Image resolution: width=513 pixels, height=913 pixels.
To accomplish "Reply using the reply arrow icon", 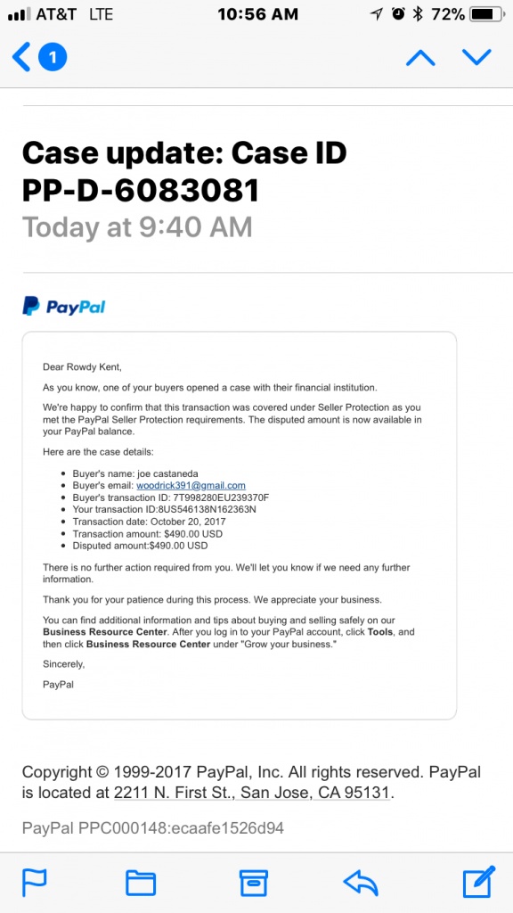I will tap(361, 883).
